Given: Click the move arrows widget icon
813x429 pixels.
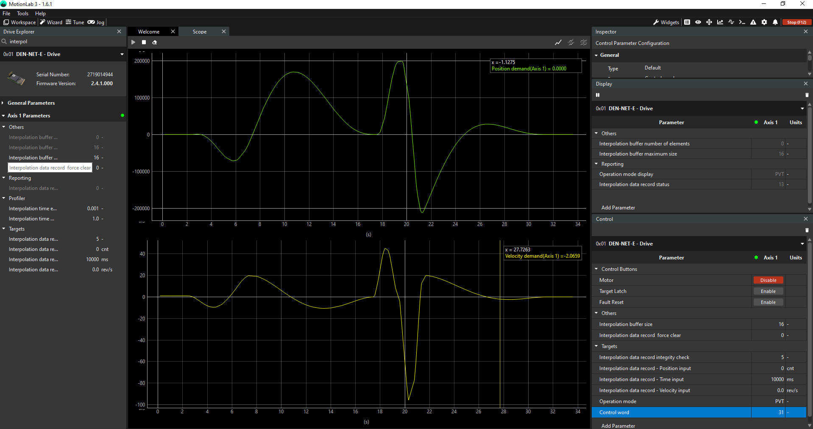Looking at the screenshot, I should [709, 22].
